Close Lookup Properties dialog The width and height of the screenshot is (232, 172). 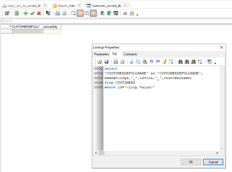click(222, 47)
